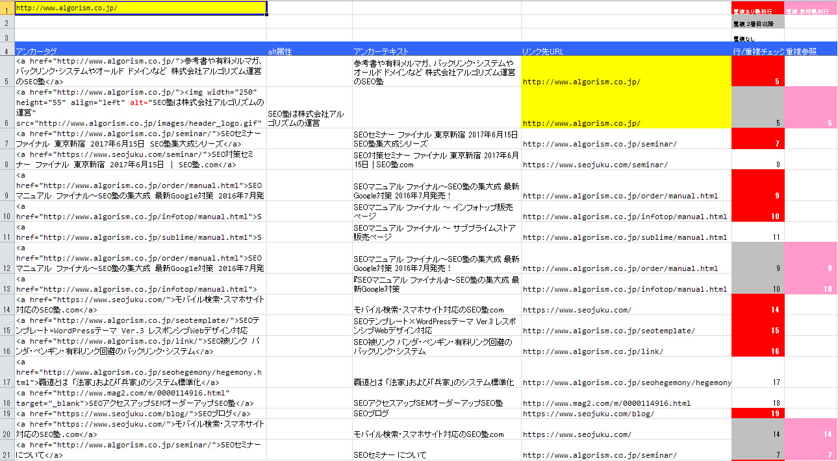
Task: Select anchor text cell 'SEOブログ' in アンカーテキスト column
Action: [437, 414]
